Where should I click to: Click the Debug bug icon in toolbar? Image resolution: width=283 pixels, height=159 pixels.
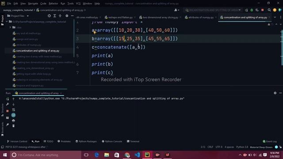(252, 10)
